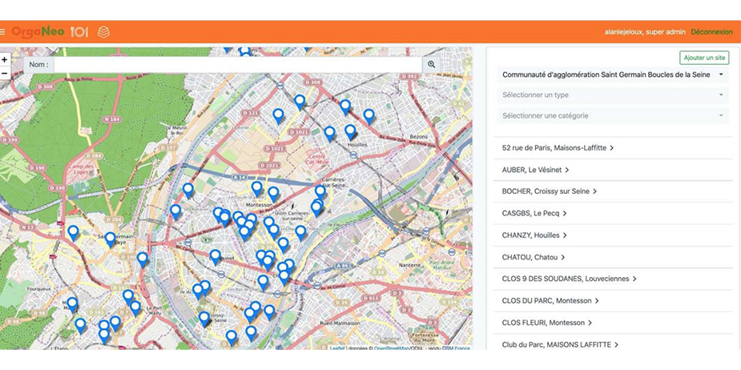Viewport: 741px width, 370px height.
Task: Zoom out the map with the minus button
Action: 5,73
